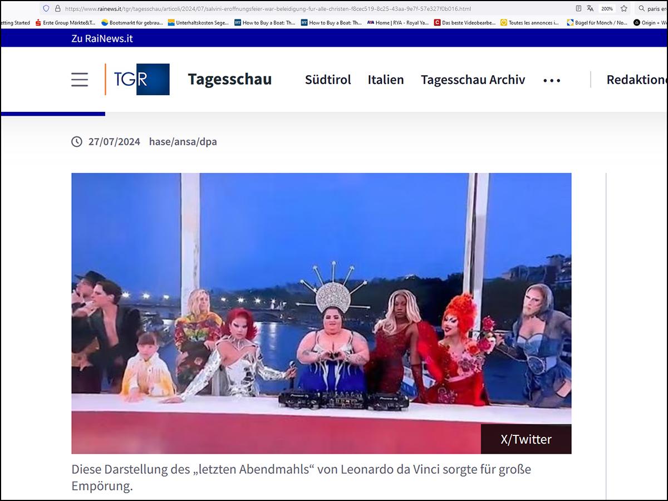Click the translate page icon

tap(590, 9)
